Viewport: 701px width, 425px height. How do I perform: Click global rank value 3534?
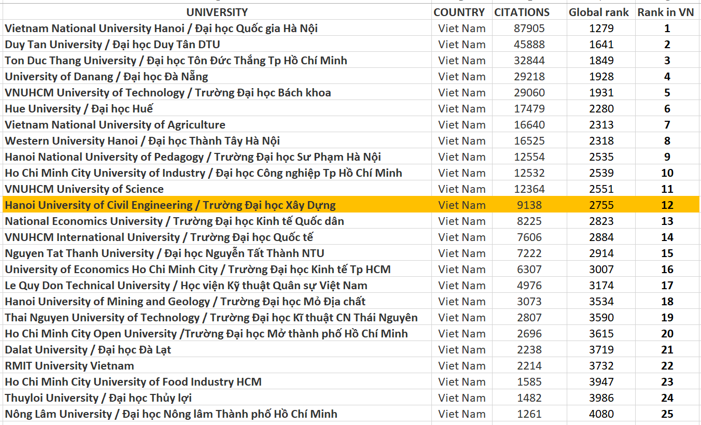coord(601,301)
